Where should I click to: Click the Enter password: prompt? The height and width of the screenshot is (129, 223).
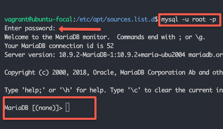[30, 28]
